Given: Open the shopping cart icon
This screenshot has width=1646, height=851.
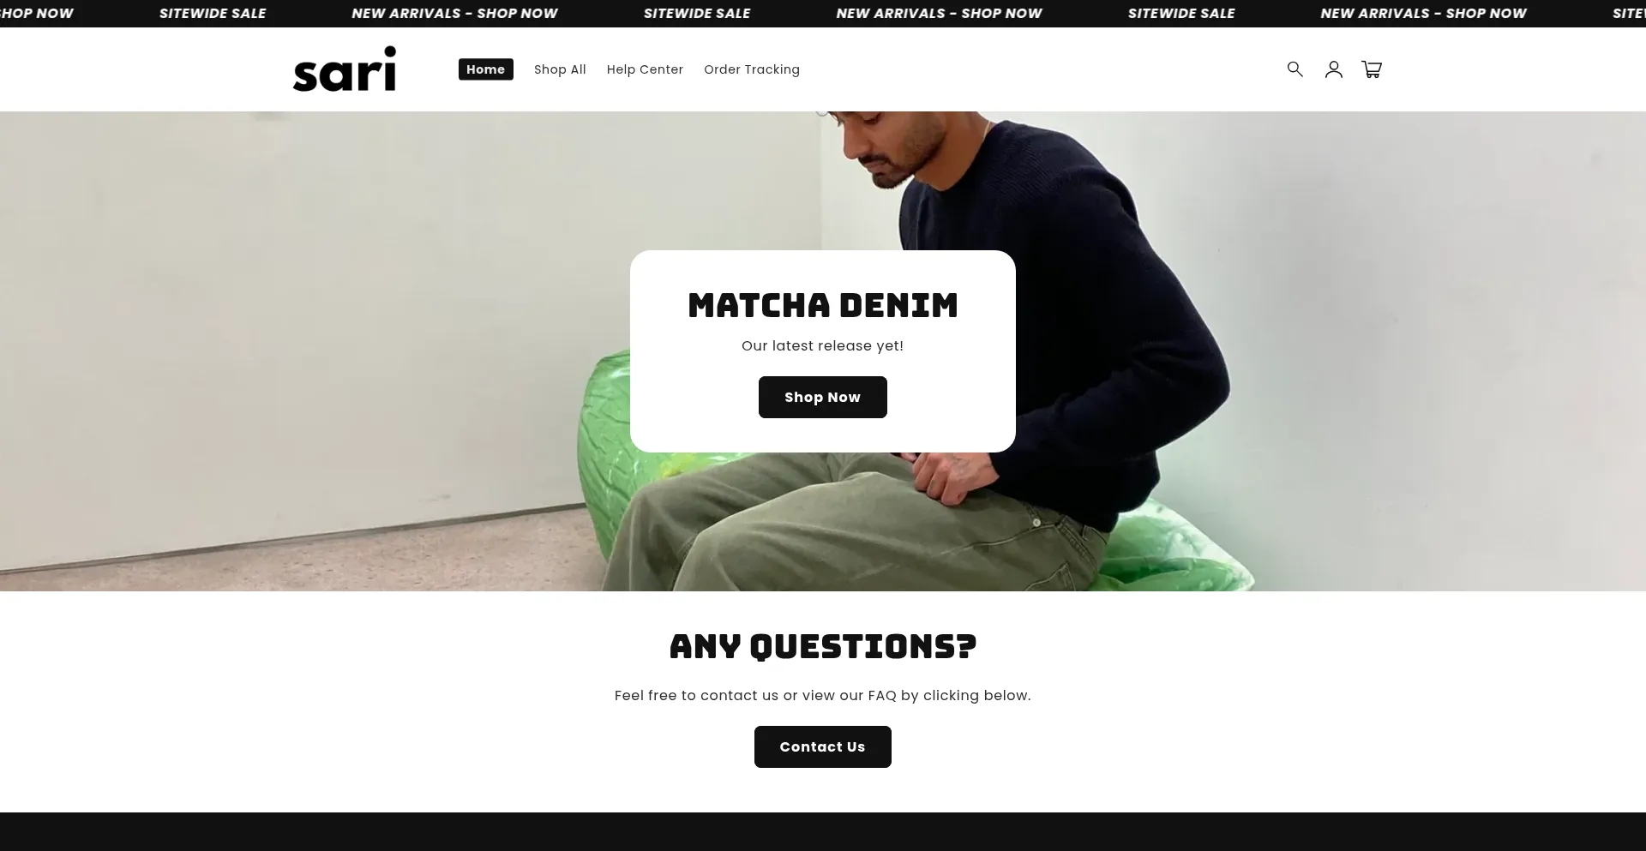Looking at the screenshot, I should (1372, 69).
